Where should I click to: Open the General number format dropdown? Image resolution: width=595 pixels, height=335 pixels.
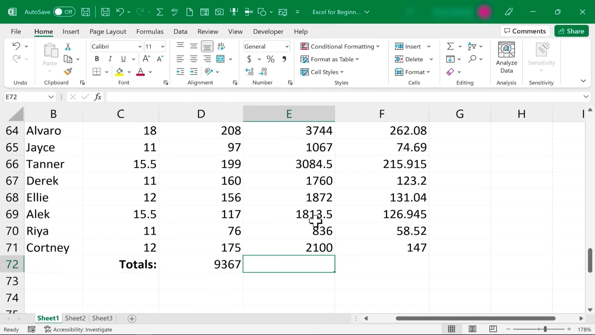[x=287, y=47]
